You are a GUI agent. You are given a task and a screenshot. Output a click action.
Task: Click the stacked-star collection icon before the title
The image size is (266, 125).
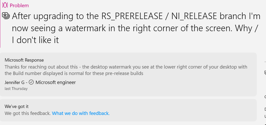[x=6, y=16]
